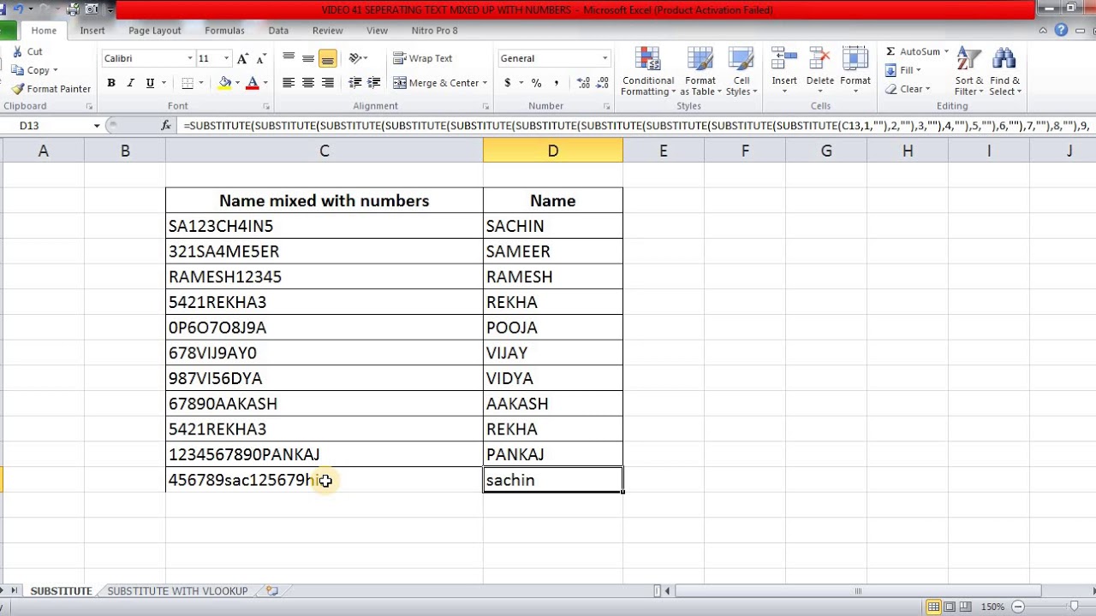
Task: Click insert new worksheet icon
Action: coord(271,590)
